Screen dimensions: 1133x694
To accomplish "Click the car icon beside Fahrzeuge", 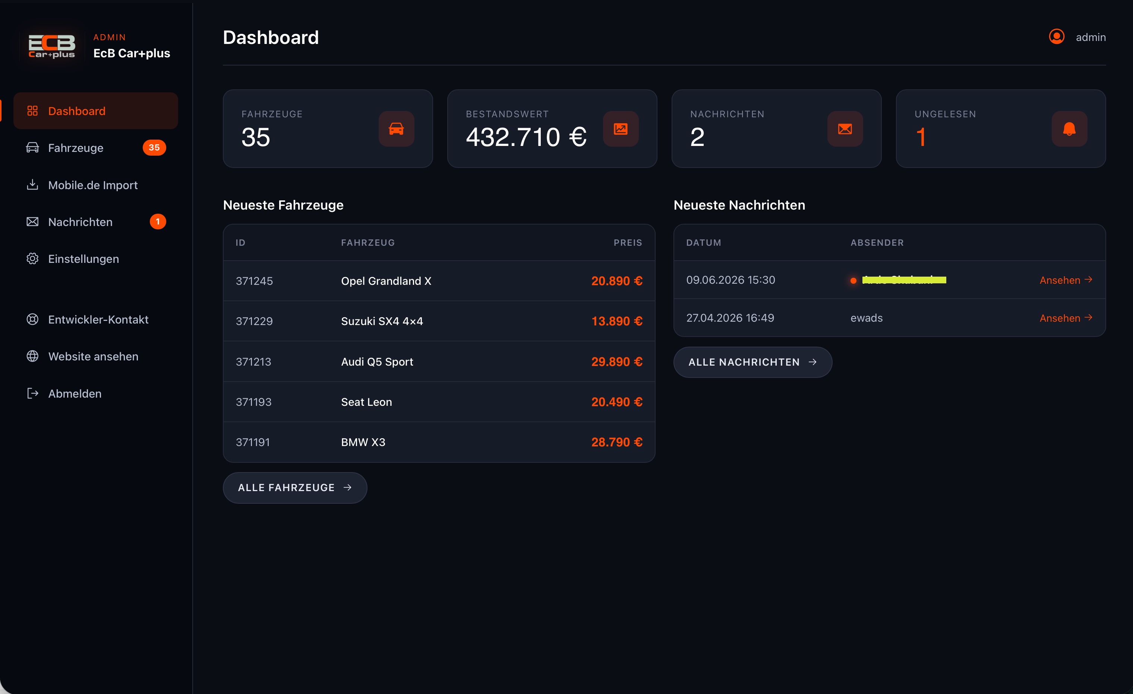I will point(32,148).
